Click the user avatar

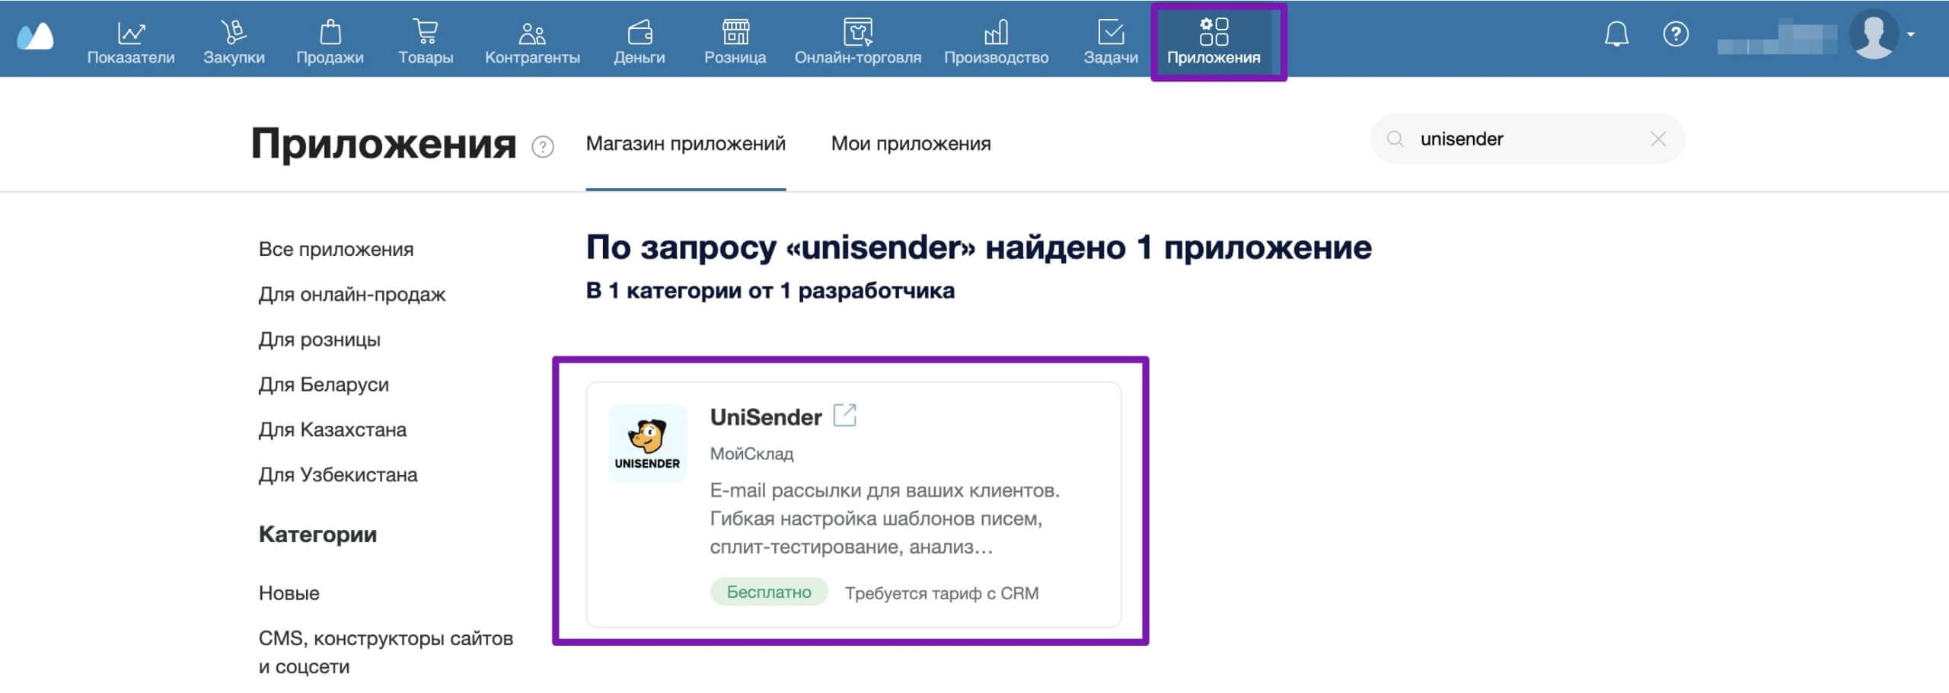(x=1874, y=34)
